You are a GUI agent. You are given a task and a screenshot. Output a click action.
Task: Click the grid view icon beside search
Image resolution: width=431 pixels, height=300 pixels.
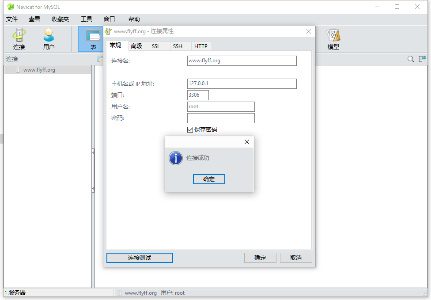click(422, 59)
